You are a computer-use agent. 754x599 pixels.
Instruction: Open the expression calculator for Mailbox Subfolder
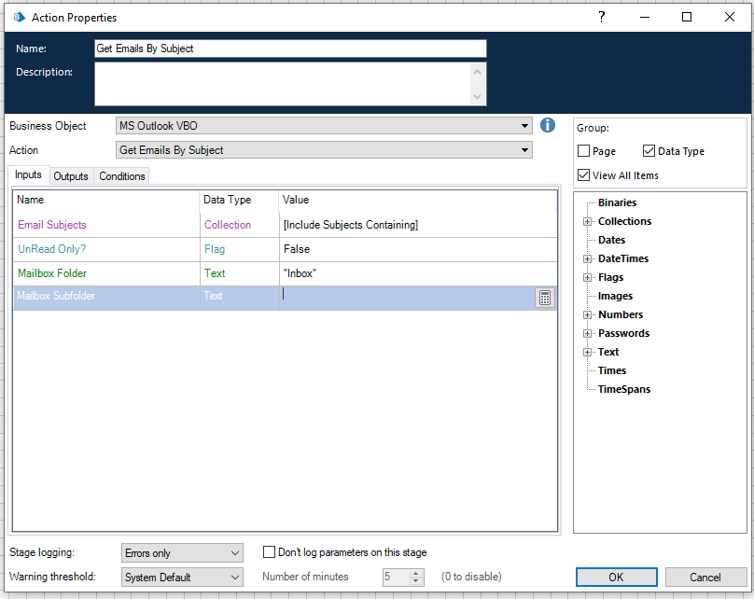coord(545,298)
